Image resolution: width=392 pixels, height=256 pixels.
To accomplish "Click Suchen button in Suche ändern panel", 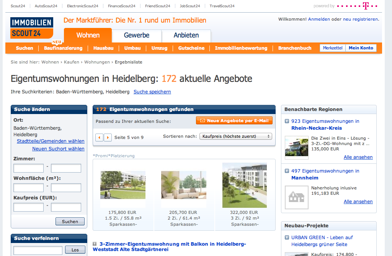I will (70, 222).
